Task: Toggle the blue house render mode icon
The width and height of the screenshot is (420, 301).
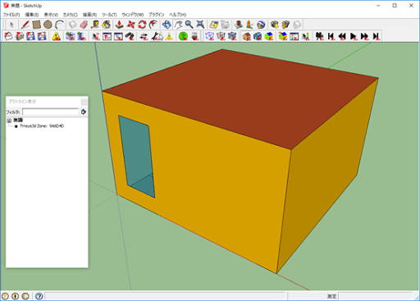Action: pyautogui.click(x=258, y=36)
